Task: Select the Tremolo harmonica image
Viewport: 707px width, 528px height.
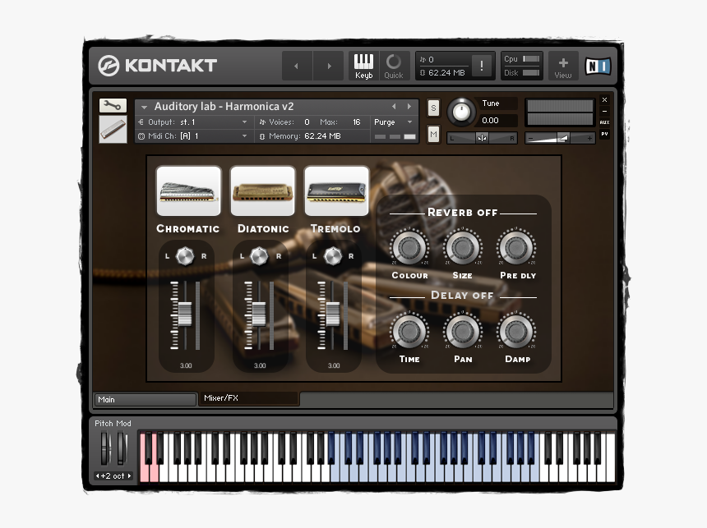Action: click(x=336, y=191)
